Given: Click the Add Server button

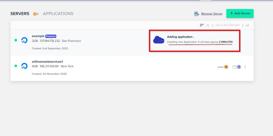Looking at the screenshot, I should (x=240, y=13).
